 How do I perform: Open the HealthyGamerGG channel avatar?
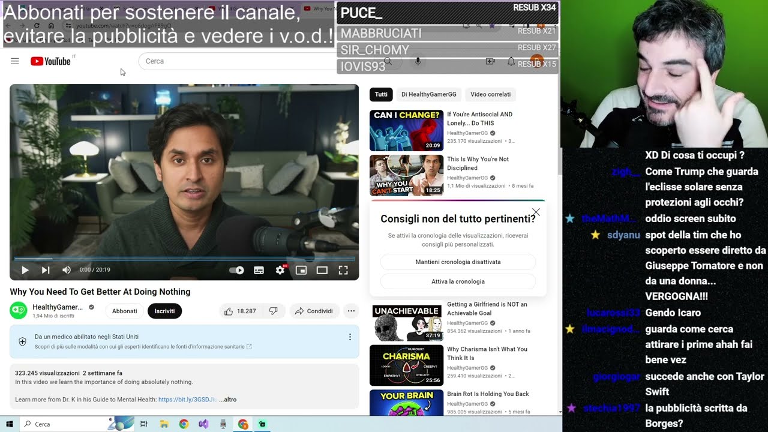19,311
